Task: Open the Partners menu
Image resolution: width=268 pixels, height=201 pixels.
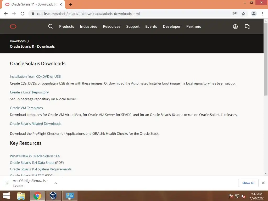Action: coord(194,26)
